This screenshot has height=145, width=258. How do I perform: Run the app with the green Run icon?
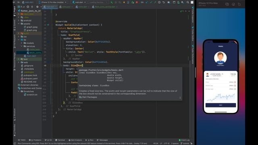tap(112, 2)
